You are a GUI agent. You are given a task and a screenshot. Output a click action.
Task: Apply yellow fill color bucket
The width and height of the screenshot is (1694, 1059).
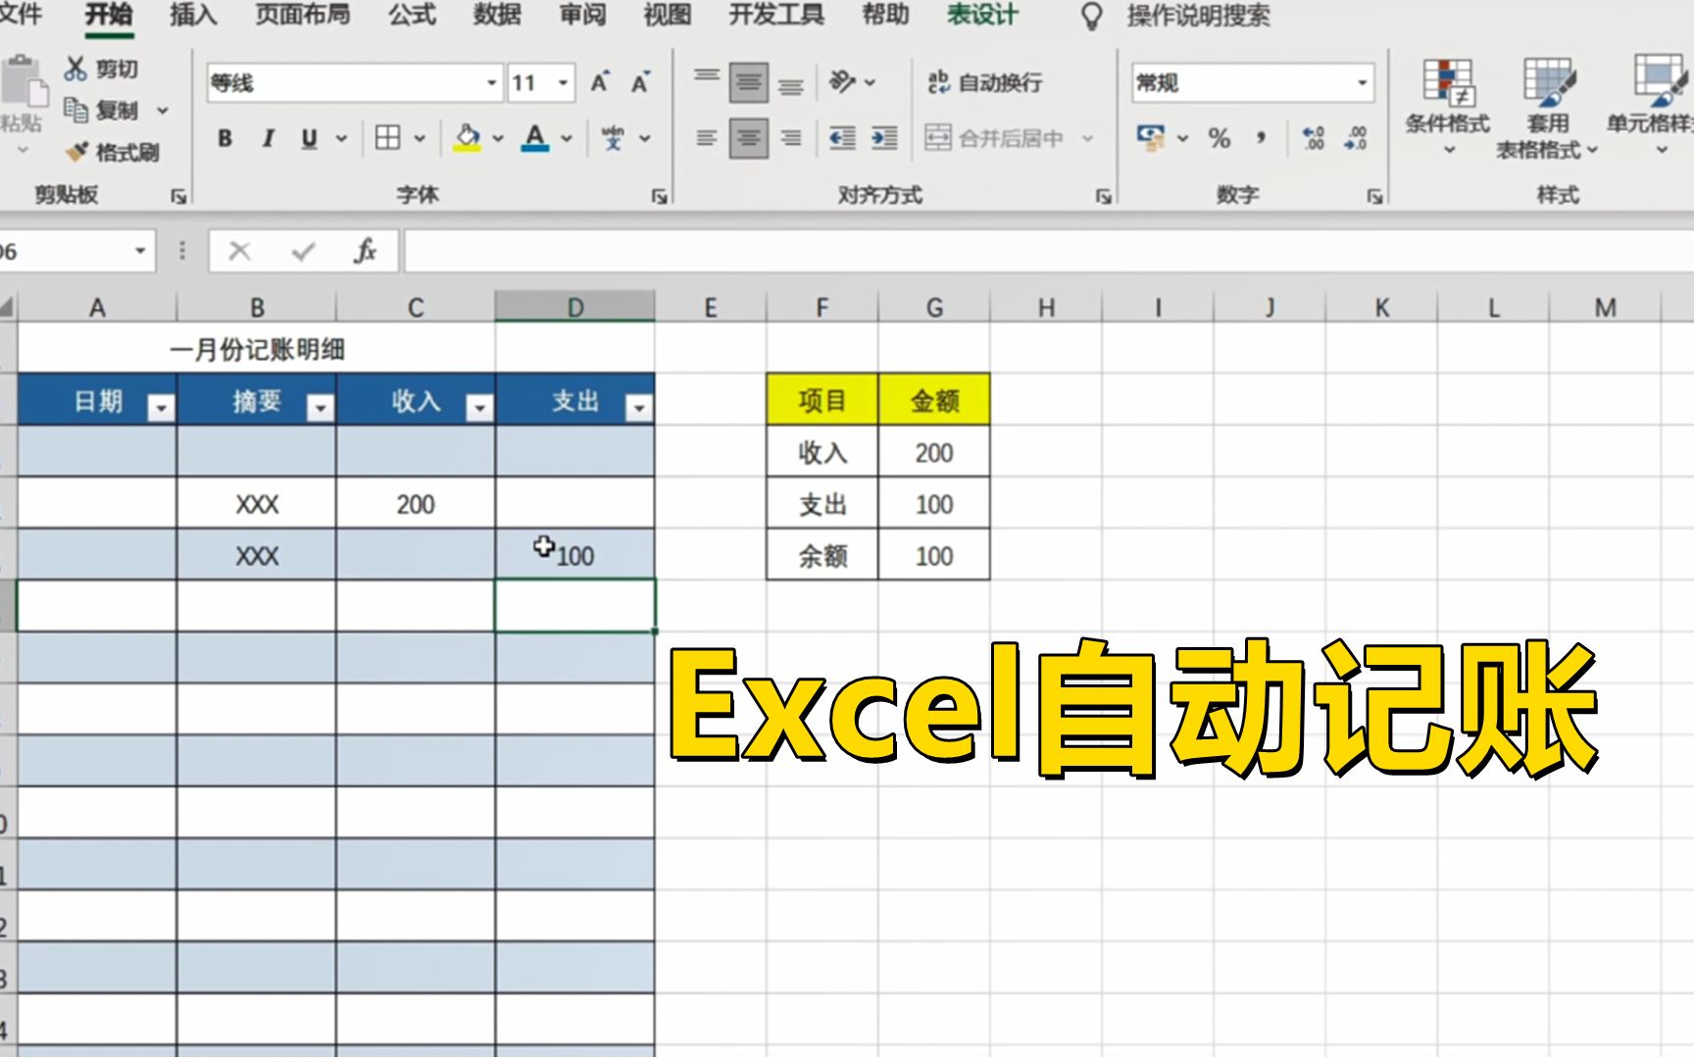tap(468, 138)
